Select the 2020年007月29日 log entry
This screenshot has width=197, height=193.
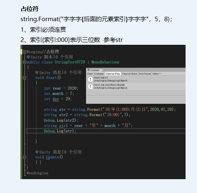pos(136,86)
